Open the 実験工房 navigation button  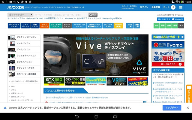point(137,25)
